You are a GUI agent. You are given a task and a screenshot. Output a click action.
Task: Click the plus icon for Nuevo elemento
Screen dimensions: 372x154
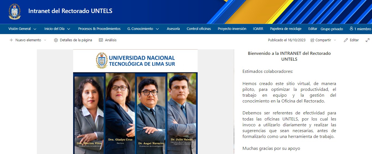11,40
